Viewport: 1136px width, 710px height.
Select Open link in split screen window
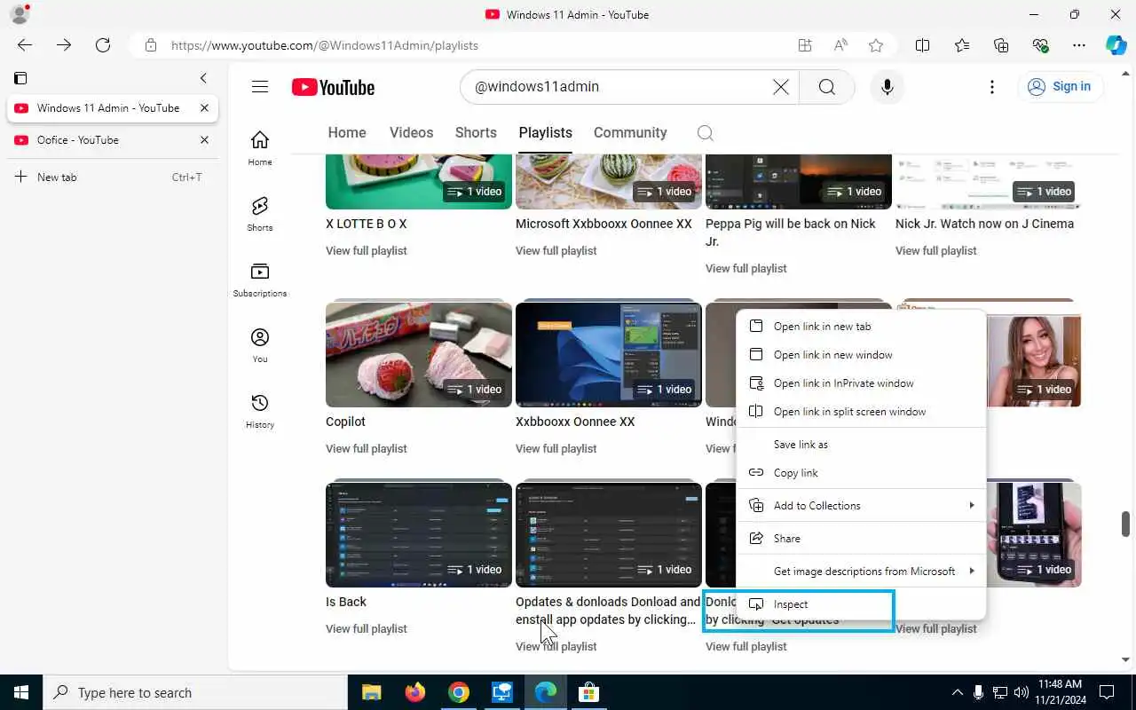[861, 412]
